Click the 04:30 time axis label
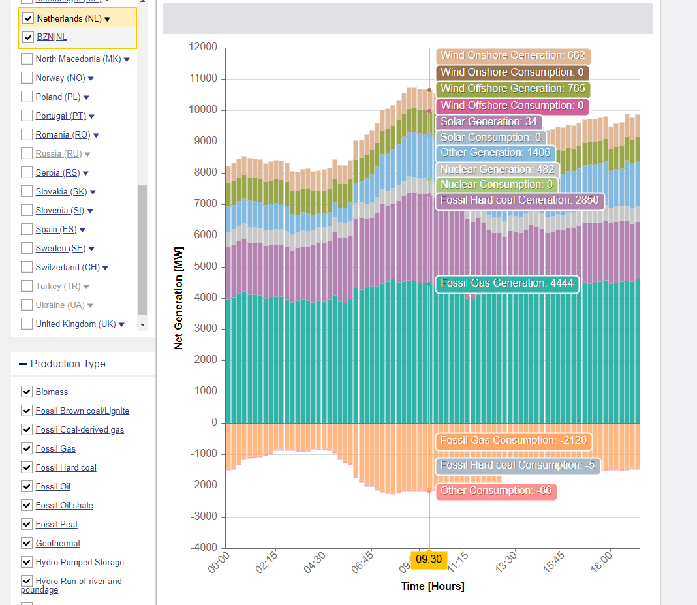697x605 pixels. point(315,563)
